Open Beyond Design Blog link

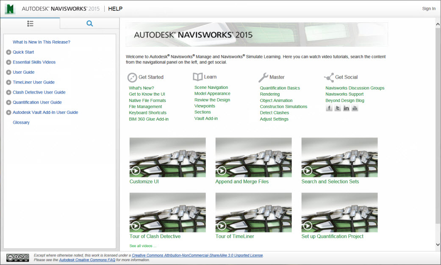345,100
